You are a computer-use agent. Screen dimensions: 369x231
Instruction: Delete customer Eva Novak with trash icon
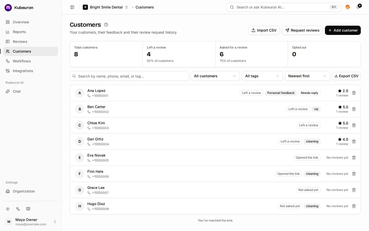[354, 158]
